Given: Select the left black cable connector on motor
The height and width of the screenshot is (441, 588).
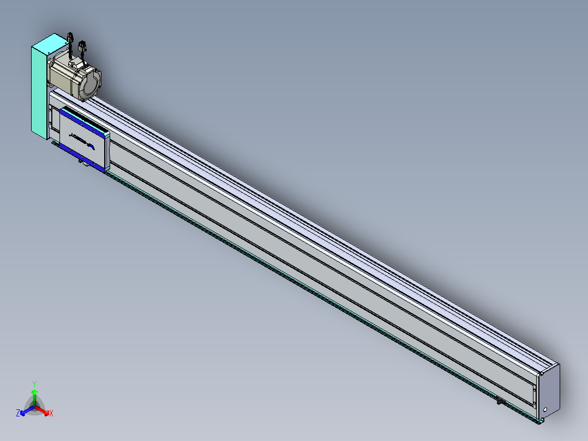Looking at the screenshot, I should 70,38.
